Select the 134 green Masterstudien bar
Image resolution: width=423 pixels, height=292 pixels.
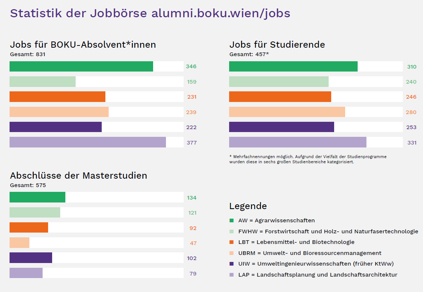37,197
